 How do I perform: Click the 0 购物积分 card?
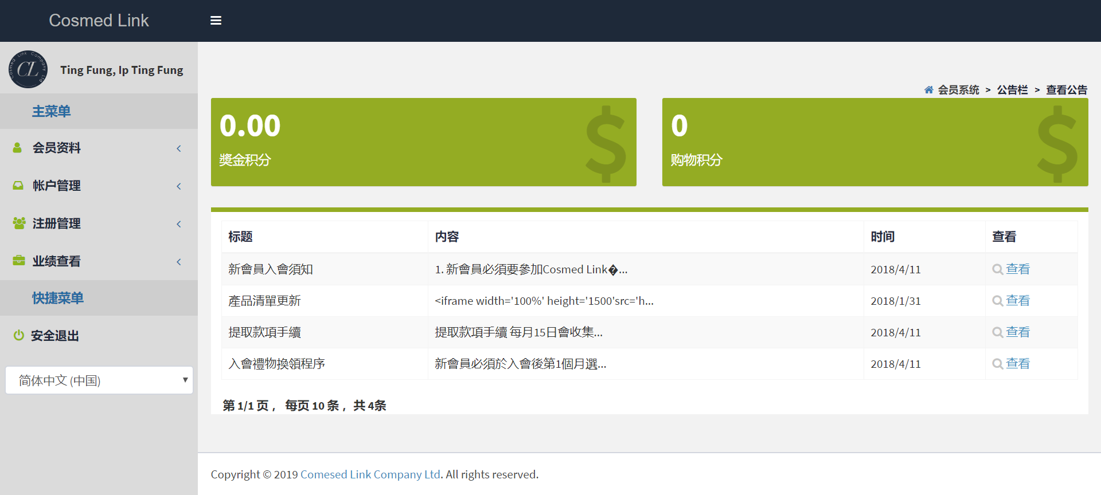pos(875,142)
